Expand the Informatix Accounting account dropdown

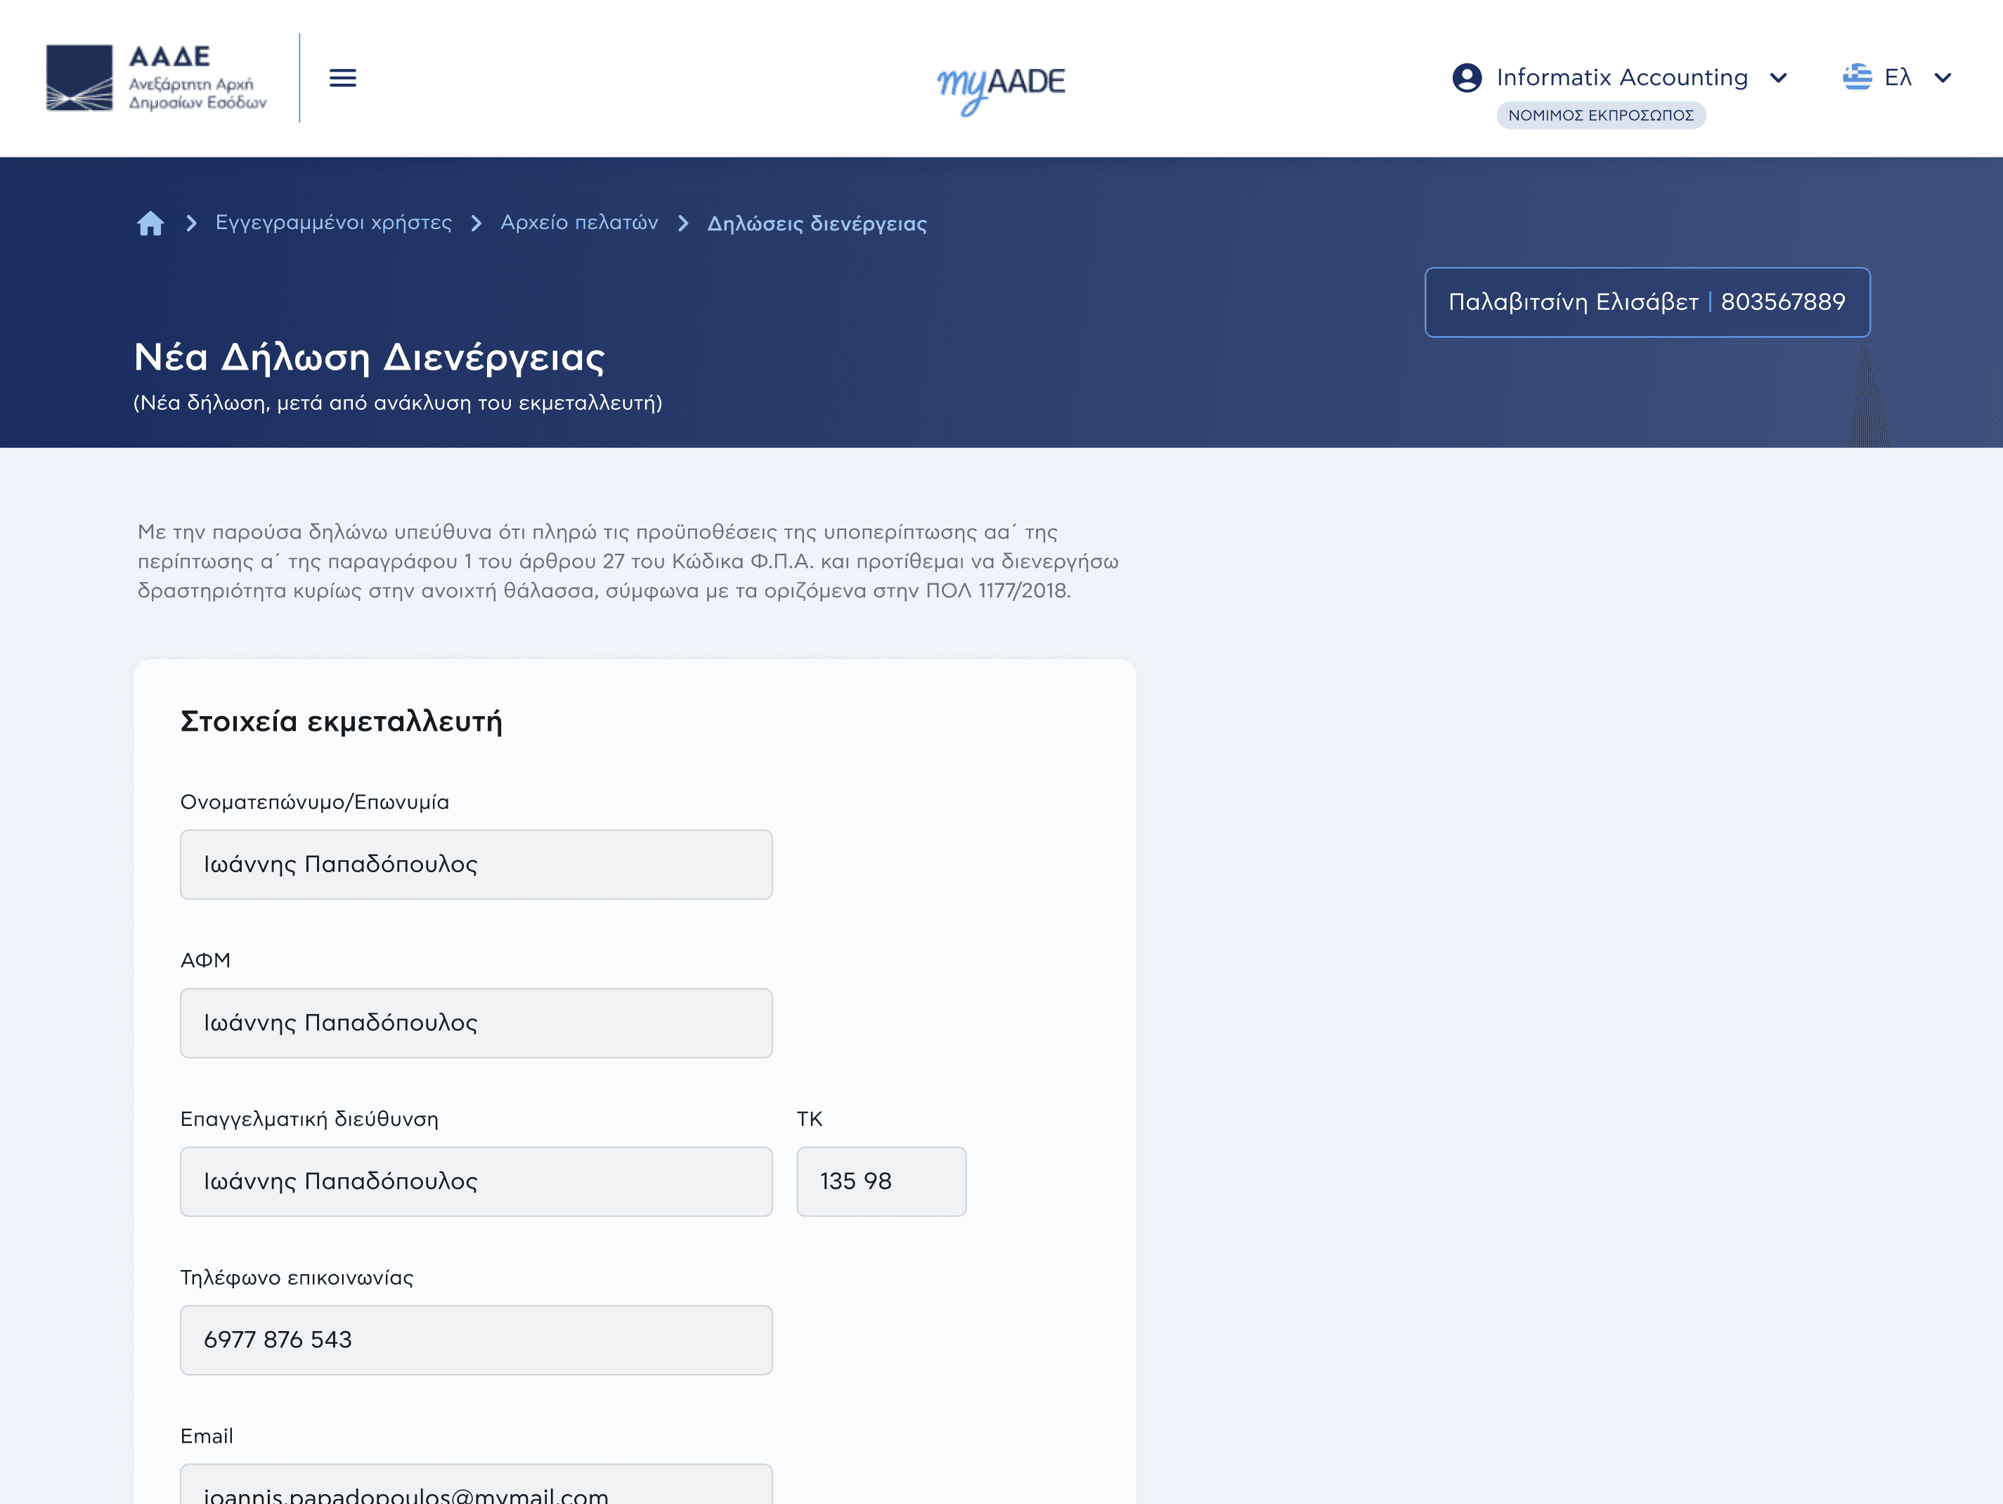click(x=1778, y=78)
